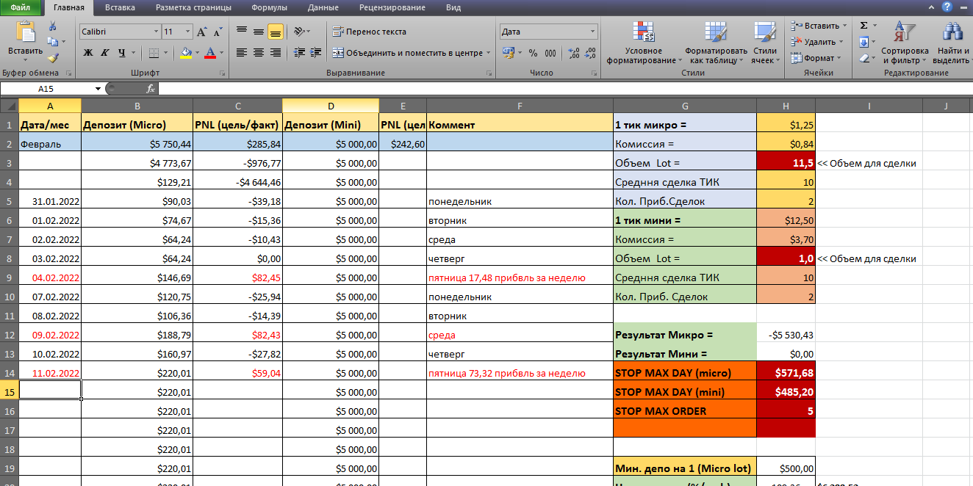
Task: Apply the yellow fill color bucket
Action: tap(186, 53)
